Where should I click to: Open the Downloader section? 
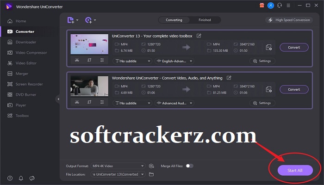pos(22,42)
